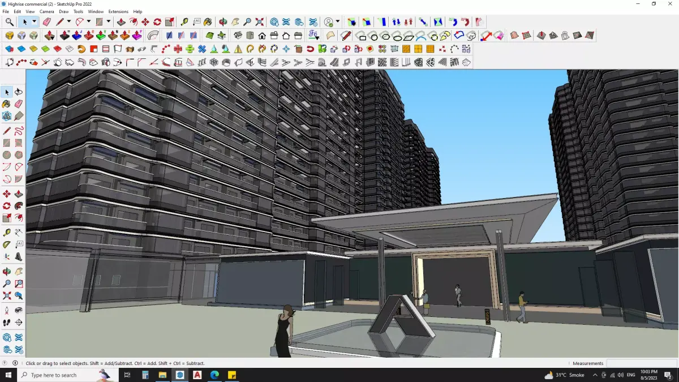Pick the Protractor tool in left palette
Screen dimensions: 679x382
click(x=7, y=244)
